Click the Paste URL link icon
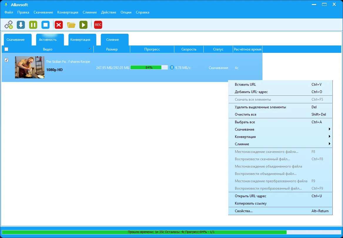Viewport: 343px width, 238px height. click(9, 25)
